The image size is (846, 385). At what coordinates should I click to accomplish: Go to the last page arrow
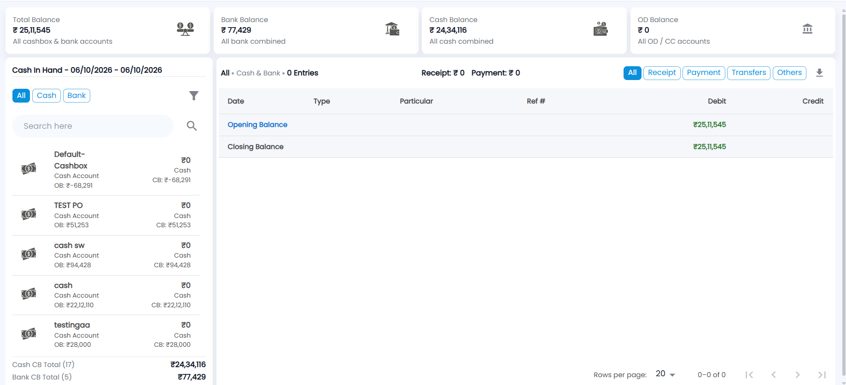[x=822, y=375]
